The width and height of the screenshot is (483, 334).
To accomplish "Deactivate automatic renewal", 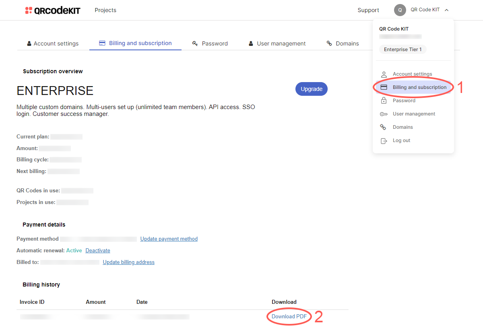I will pyautogui.click(x=97, y=250).
